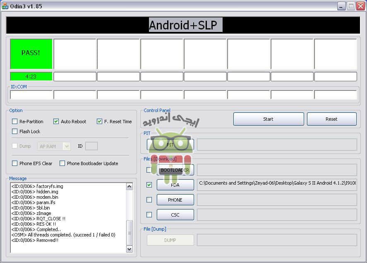Open the AP RAM dropdown

(x=54, y=146)
